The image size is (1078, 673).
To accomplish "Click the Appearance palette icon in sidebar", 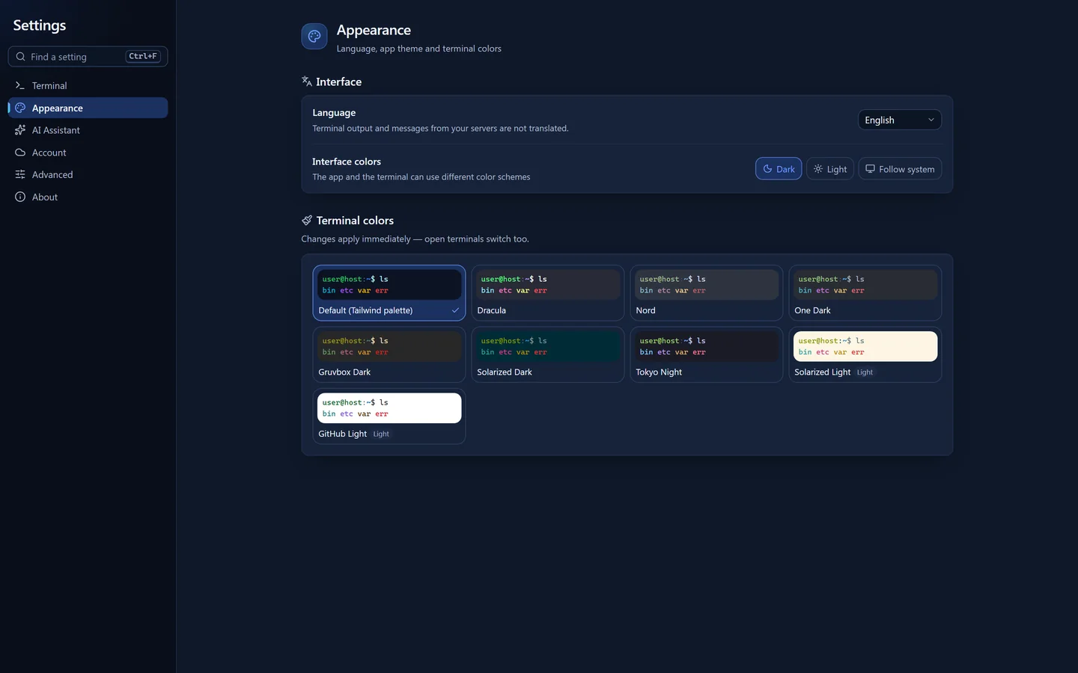I will pos(20,108).
